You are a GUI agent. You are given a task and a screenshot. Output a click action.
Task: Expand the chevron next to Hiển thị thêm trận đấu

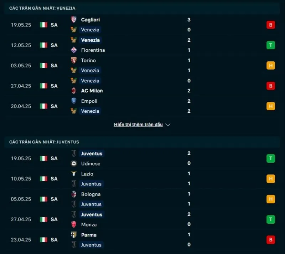(168, 125)
